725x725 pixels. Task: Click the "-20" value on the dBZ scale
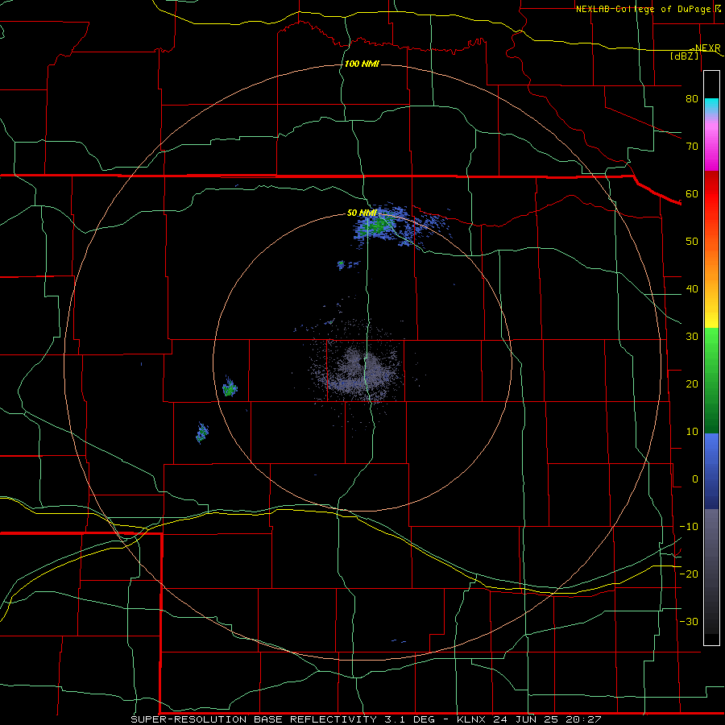coord(689,574)
